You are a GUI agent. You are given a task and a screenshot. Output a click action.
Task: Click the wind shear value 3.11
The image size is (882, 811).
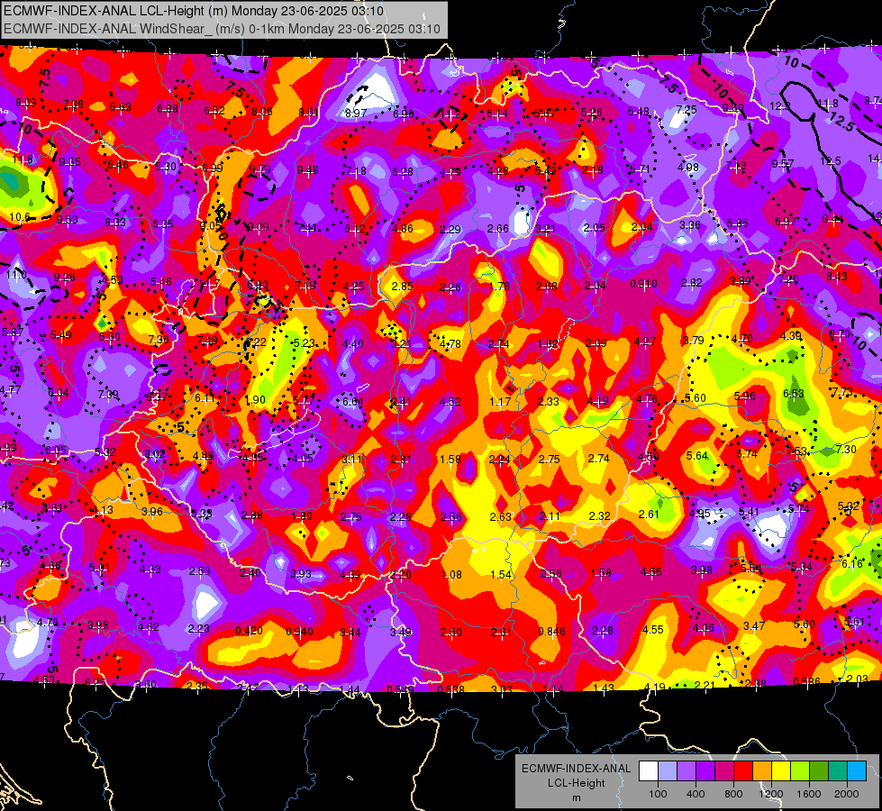click(x=351, y=459)
